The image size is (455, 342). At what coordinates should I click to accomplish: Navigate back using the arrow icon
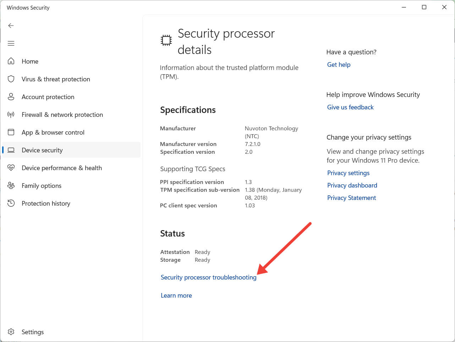click(11, 26)
